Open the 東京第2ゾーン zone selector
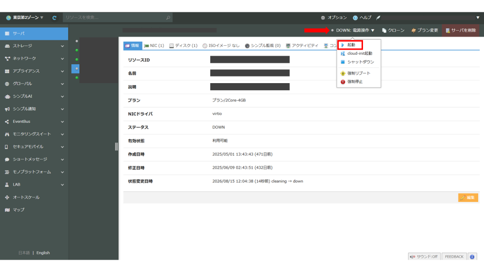The image size is (484, 272). 25,17
